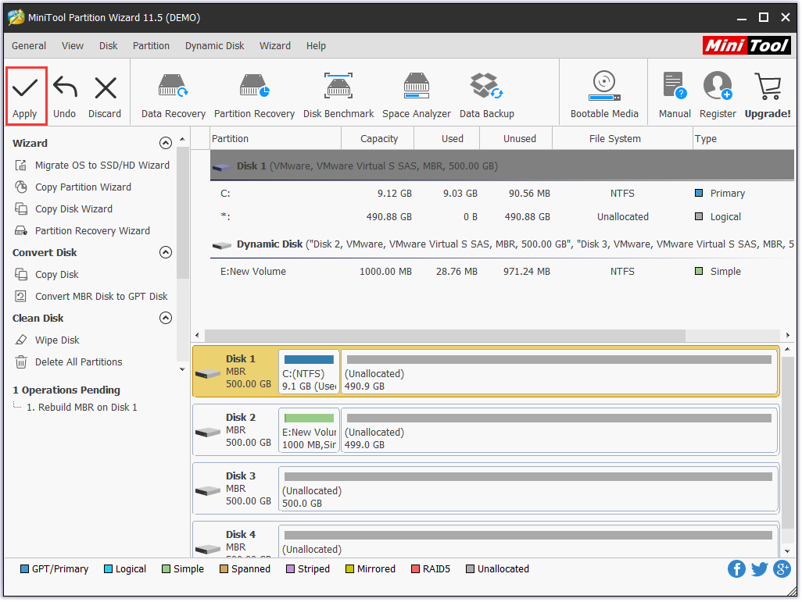The image size is (802, 602).
Task: Open Partition Recovery tool
Action: 254,96
